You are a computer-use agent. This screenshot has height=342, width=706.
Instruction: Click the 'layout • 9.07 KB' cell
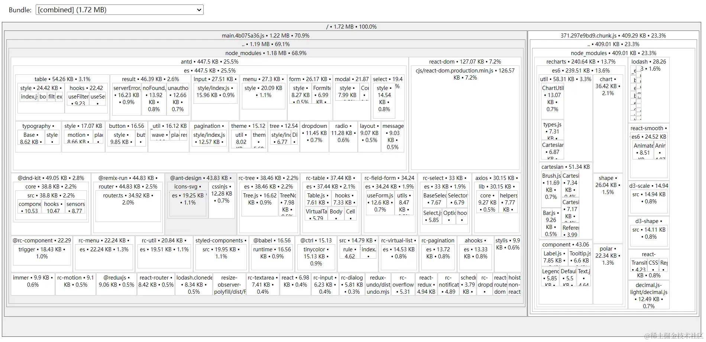(369, 136)
